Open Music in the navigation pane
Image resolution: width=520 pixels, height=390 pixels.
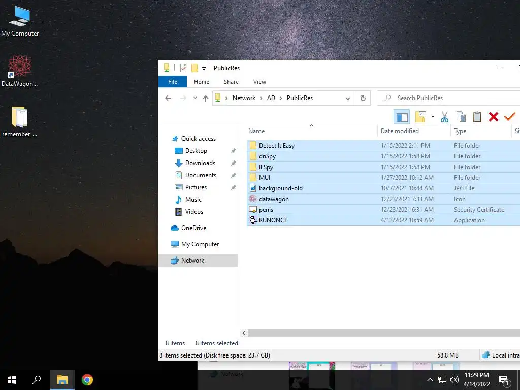tap(193, 200)
